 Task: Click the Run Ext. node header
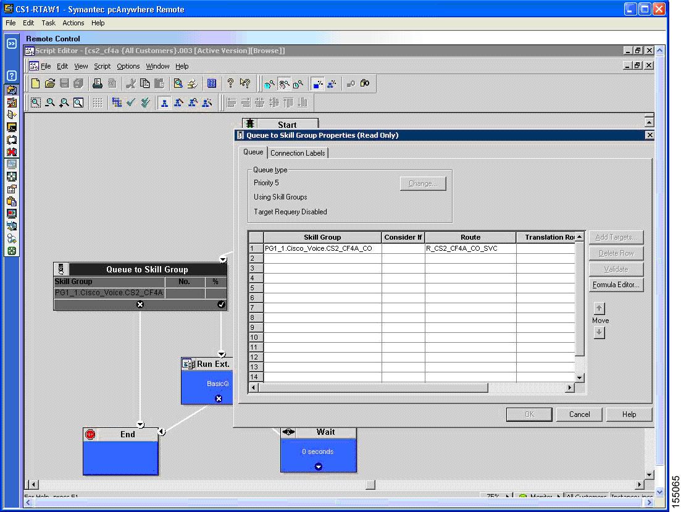(207, 364)
